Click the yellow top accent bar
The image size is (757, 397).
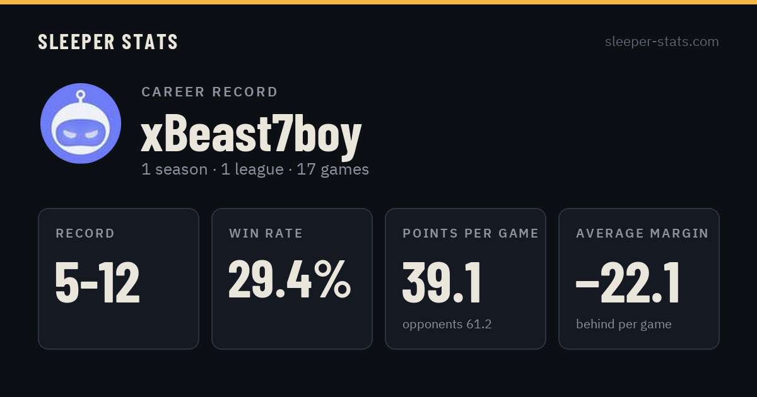(378, 2)
